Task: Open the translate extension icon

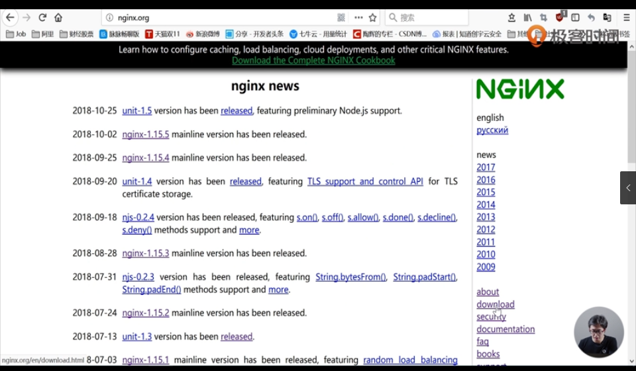Action: (x=608, y=17)
